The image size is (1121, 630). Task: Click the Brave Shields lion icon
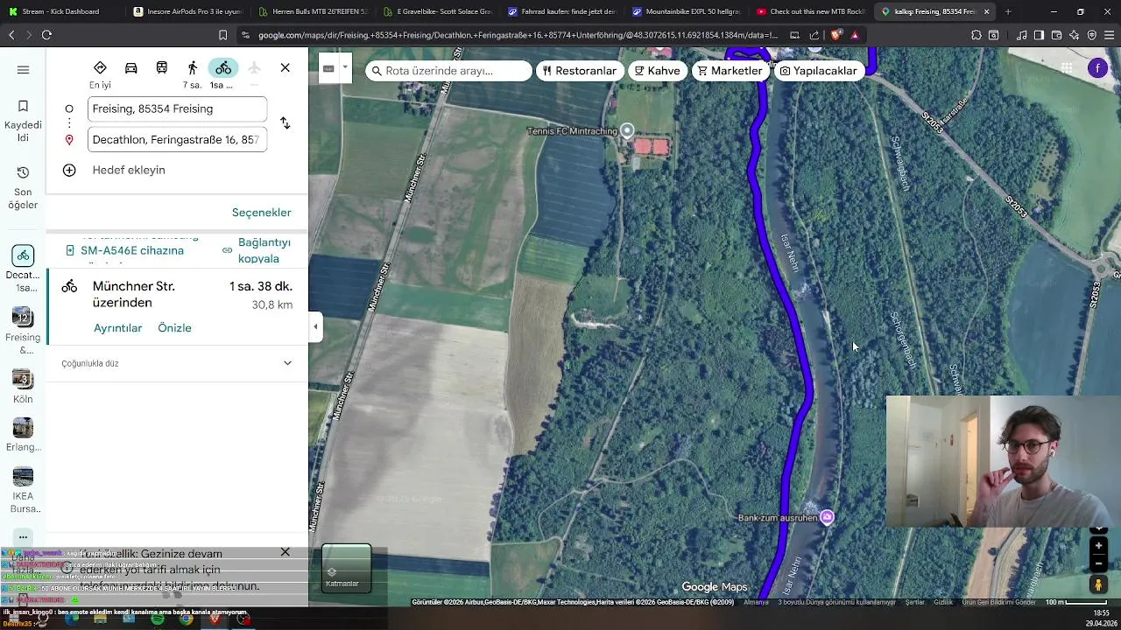835,35
